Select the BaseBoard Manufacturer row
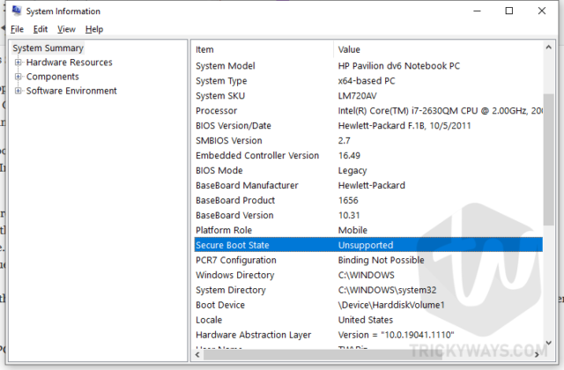Image resolution: width=564 pixels, height=370 pixels. point(368,185)
